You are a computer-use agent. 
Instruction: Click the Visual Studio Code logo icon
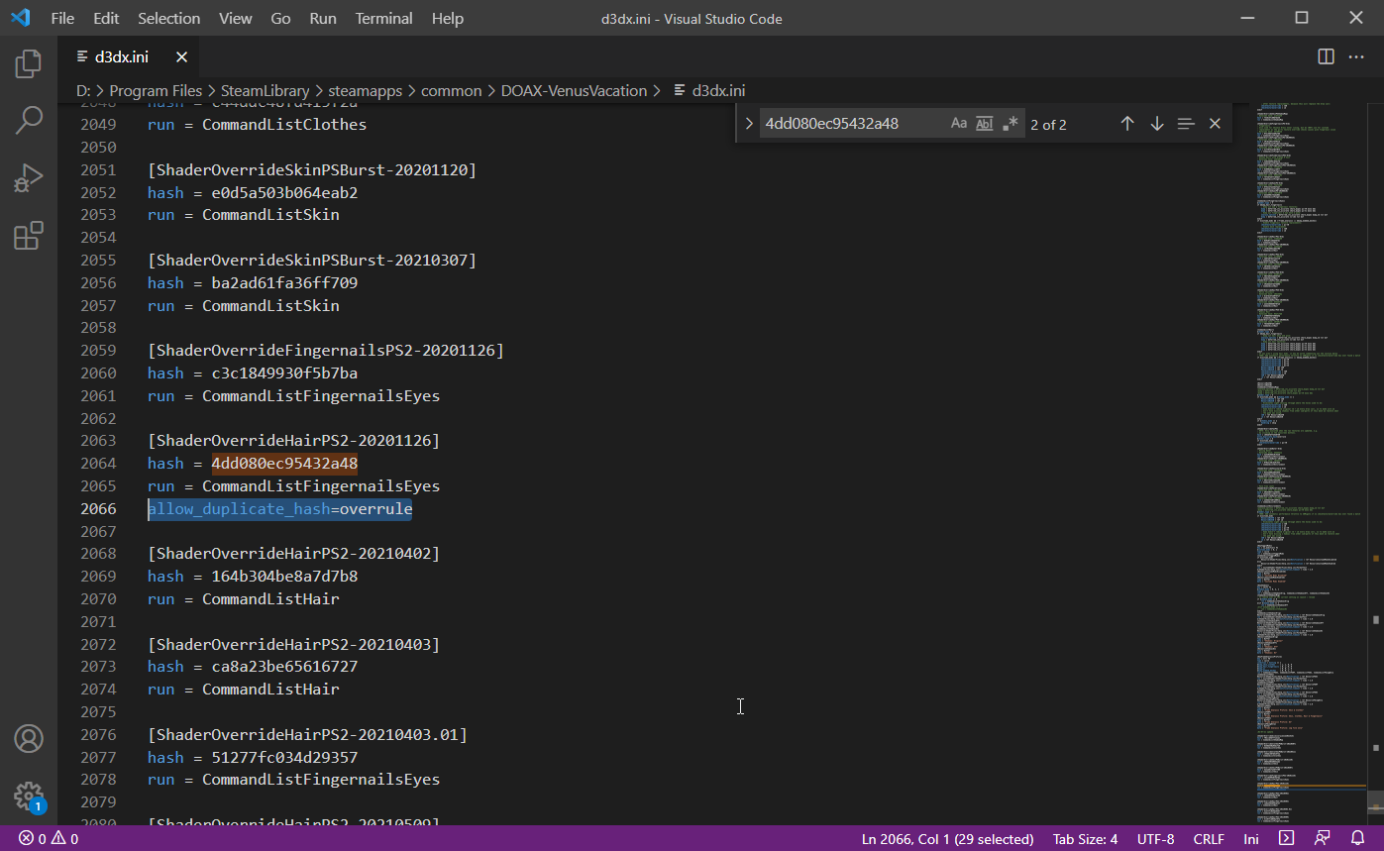coord(20,18)
